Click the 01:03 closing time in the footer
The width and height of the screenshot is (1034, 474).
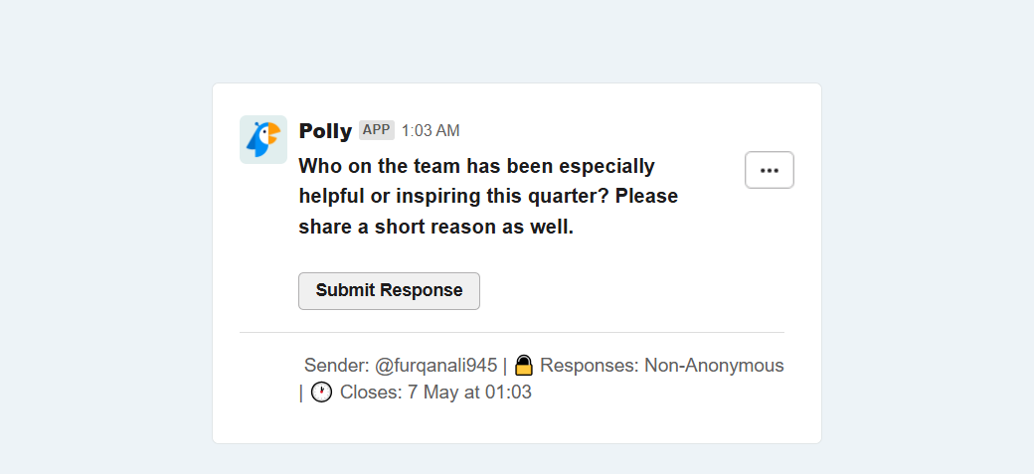coord(508,393)
